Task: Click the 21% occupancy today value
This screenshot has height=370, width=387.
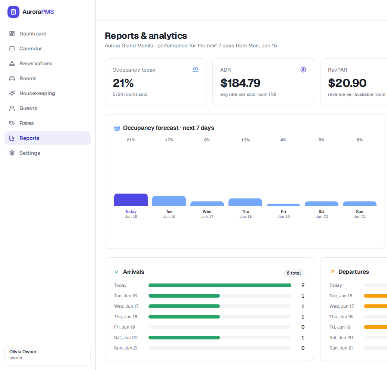Action: pyautogui.click(x=123, y=83)
